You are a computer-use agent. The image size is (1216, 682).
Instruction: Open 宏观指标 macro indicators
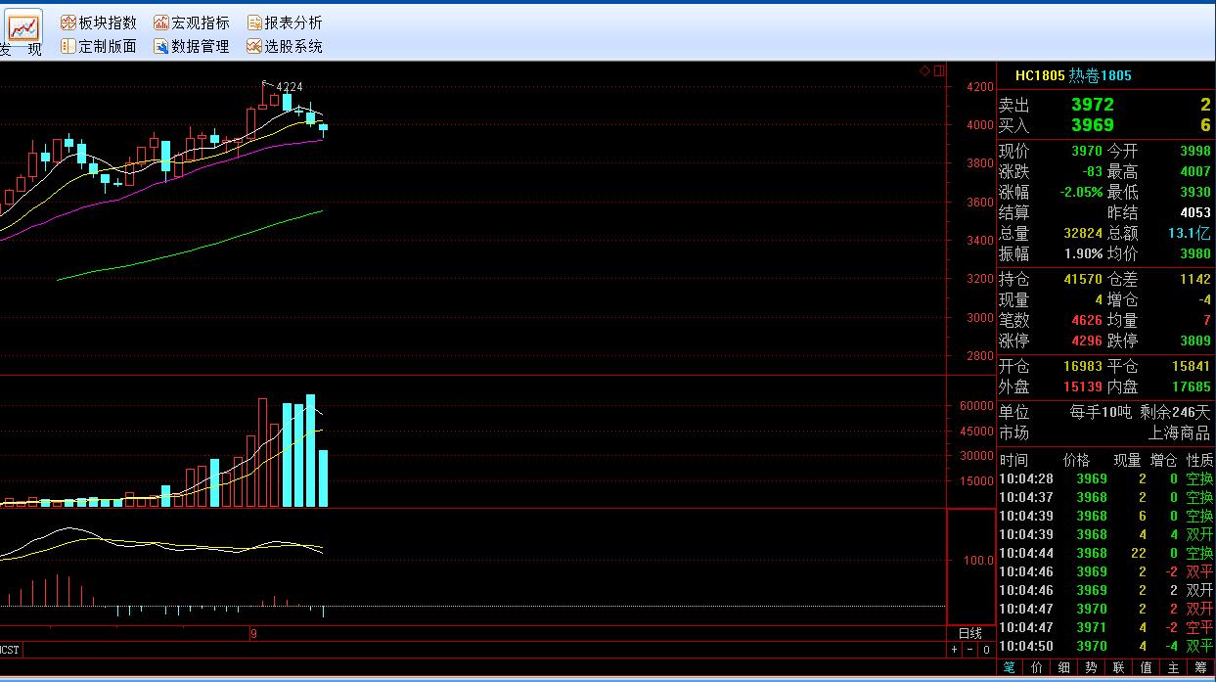pos(192,23)
